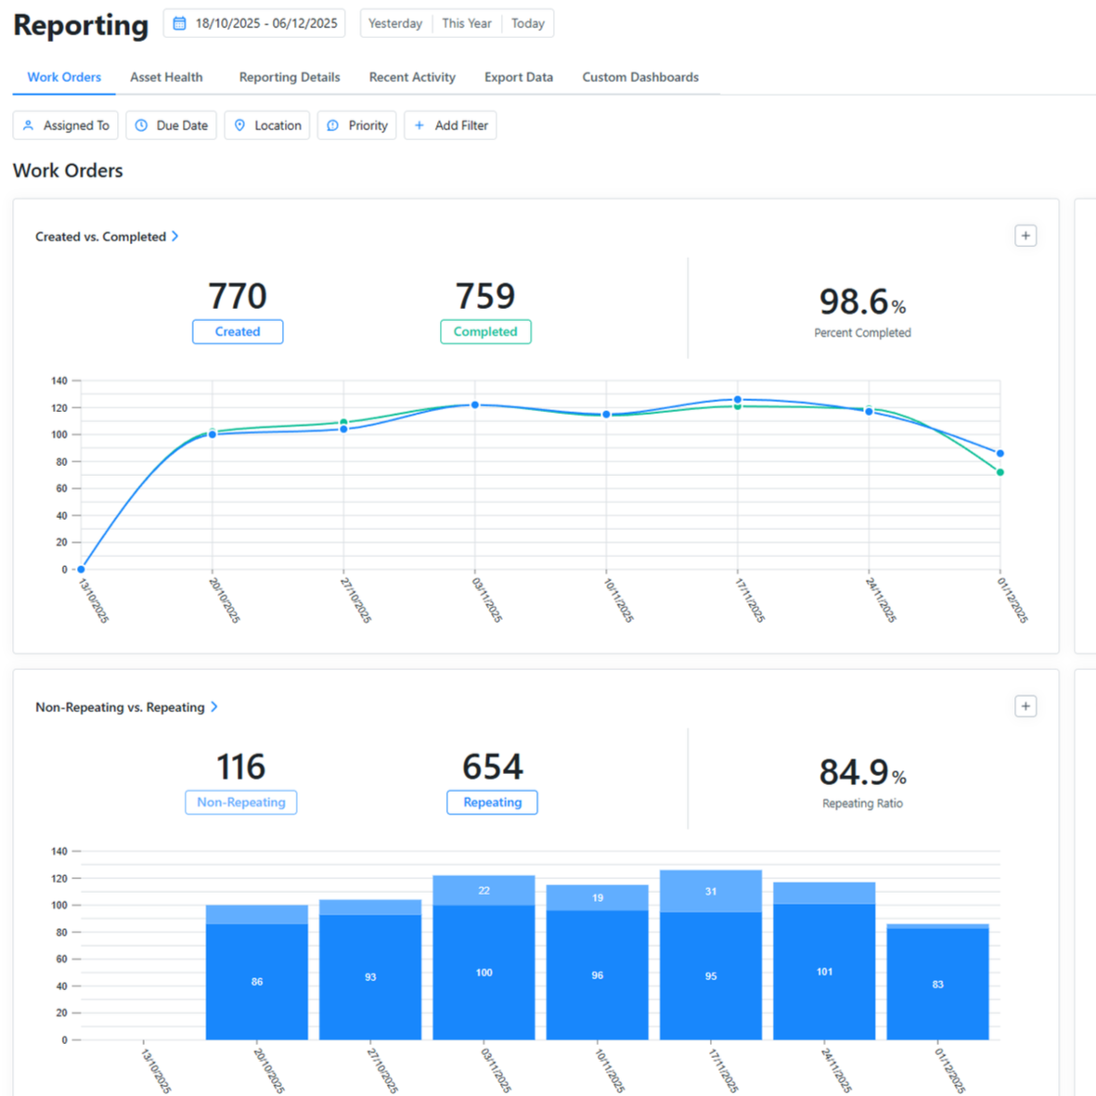Expand the Created vs. Completed report chevron
This screenshot has width=1096, height=1096.
click(175, 237)
